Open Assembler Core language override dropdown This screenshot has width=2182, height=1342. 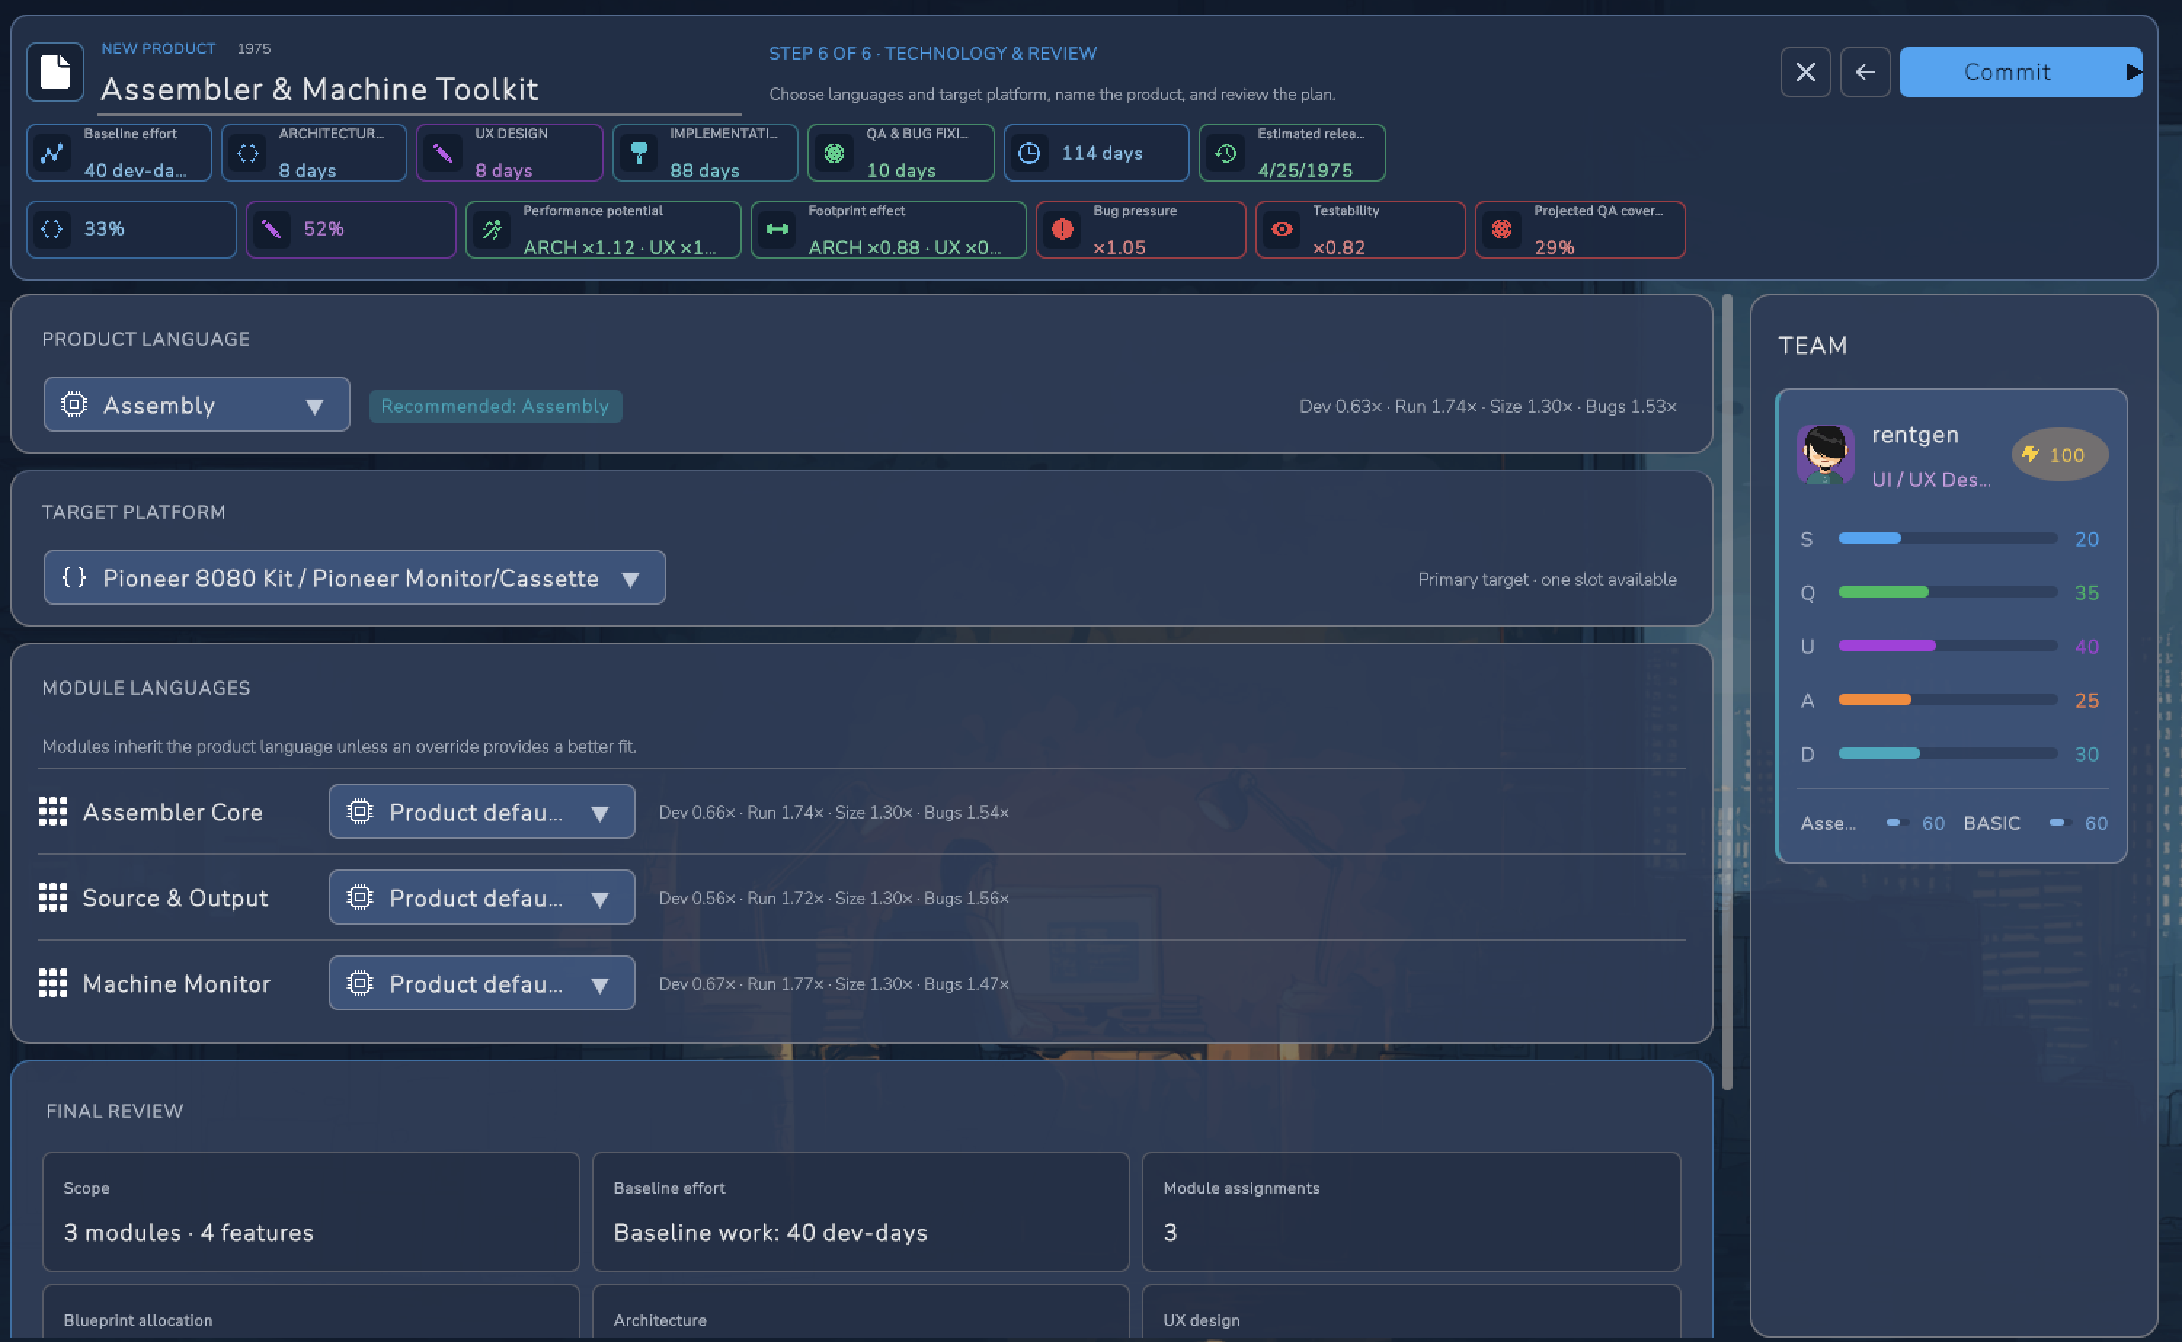482,811
